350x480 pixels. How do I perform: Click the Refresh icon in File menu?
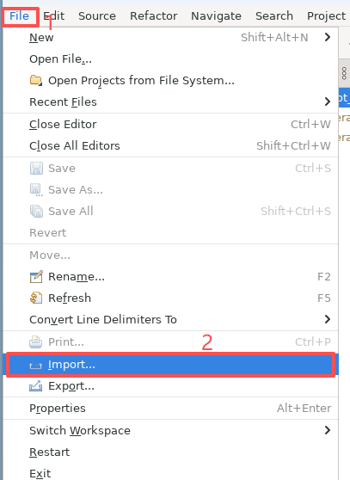(36, 298)
